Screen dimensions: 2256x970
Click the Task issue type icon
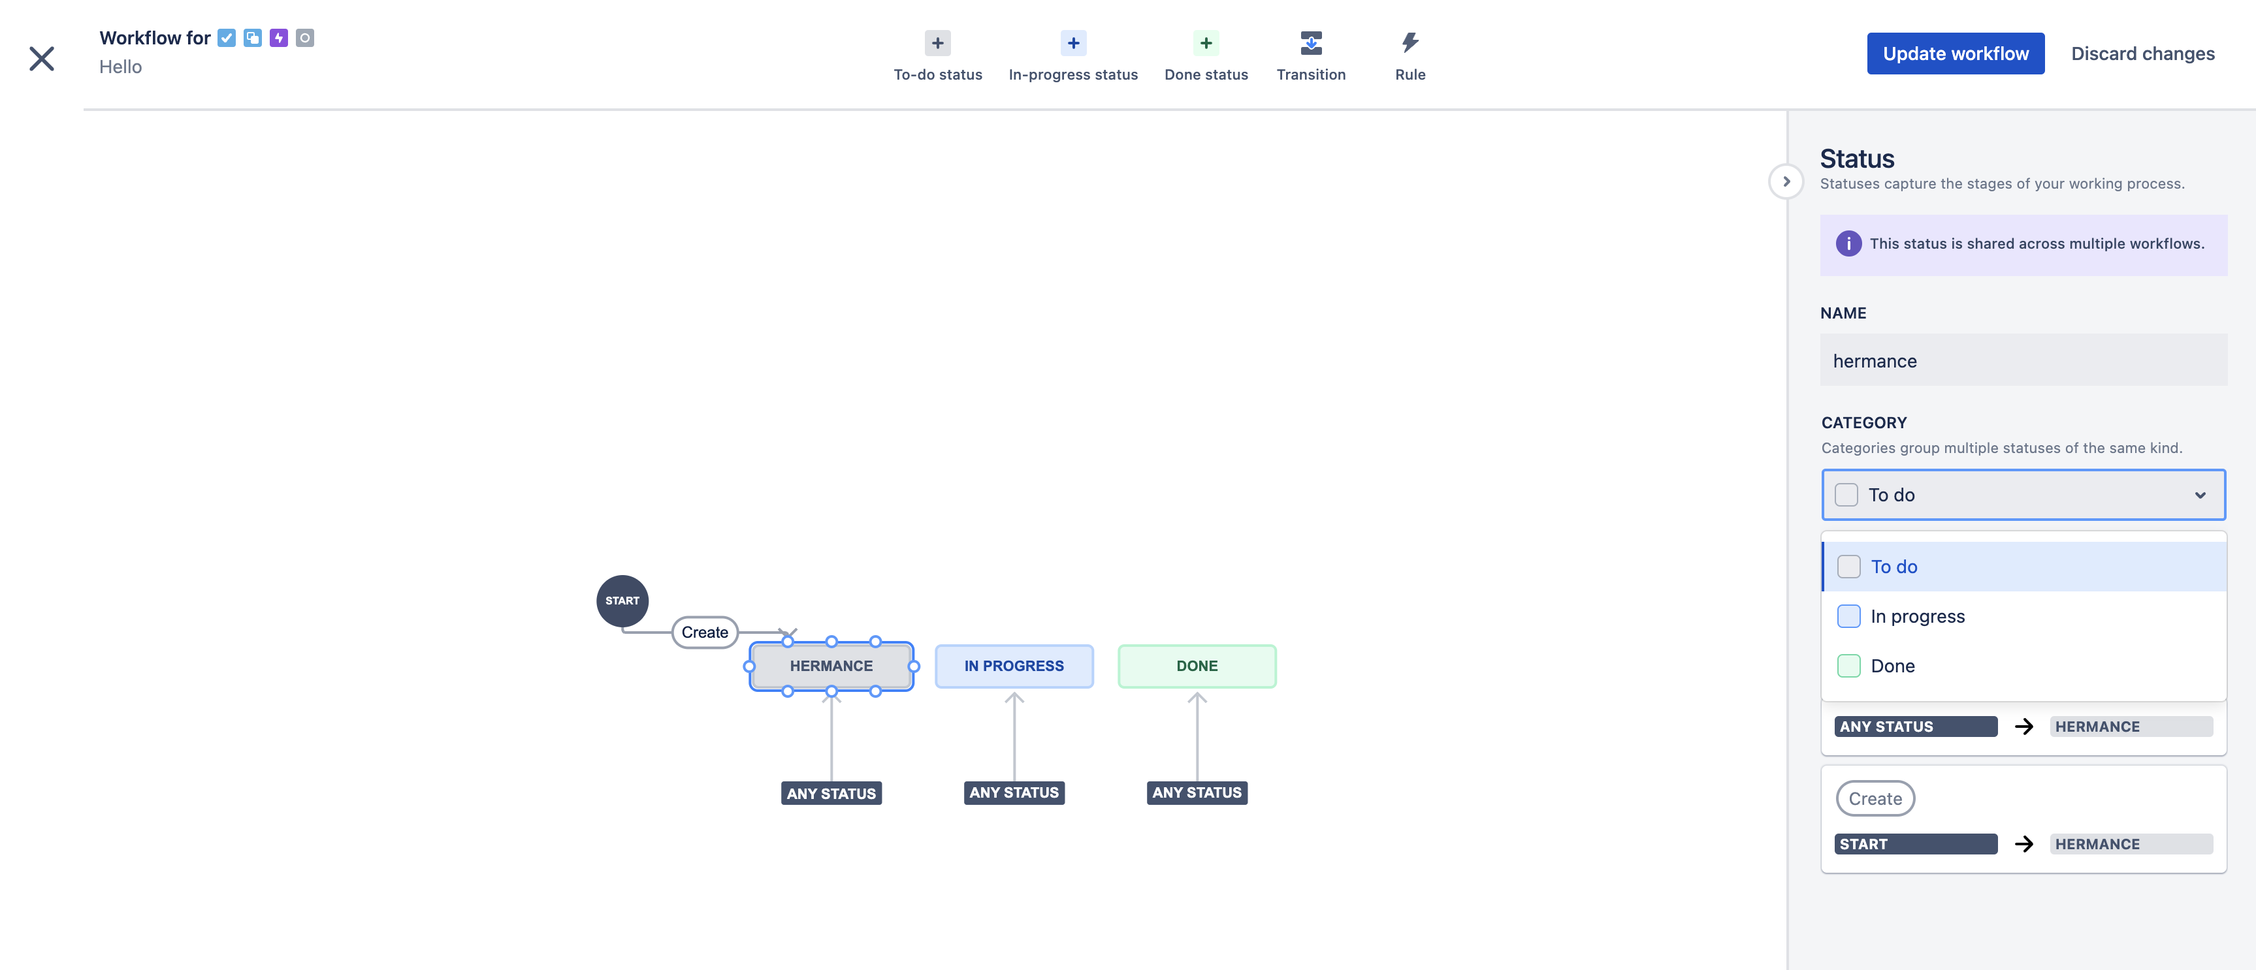[x=227, y=38]
